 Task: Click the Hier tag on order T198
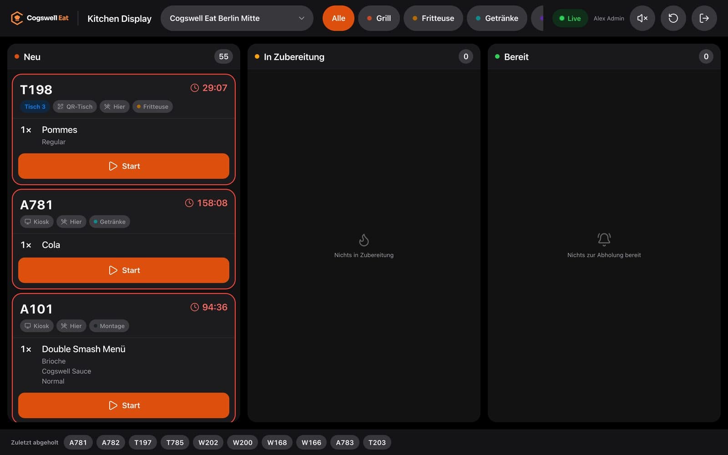(x=115, y=106)
